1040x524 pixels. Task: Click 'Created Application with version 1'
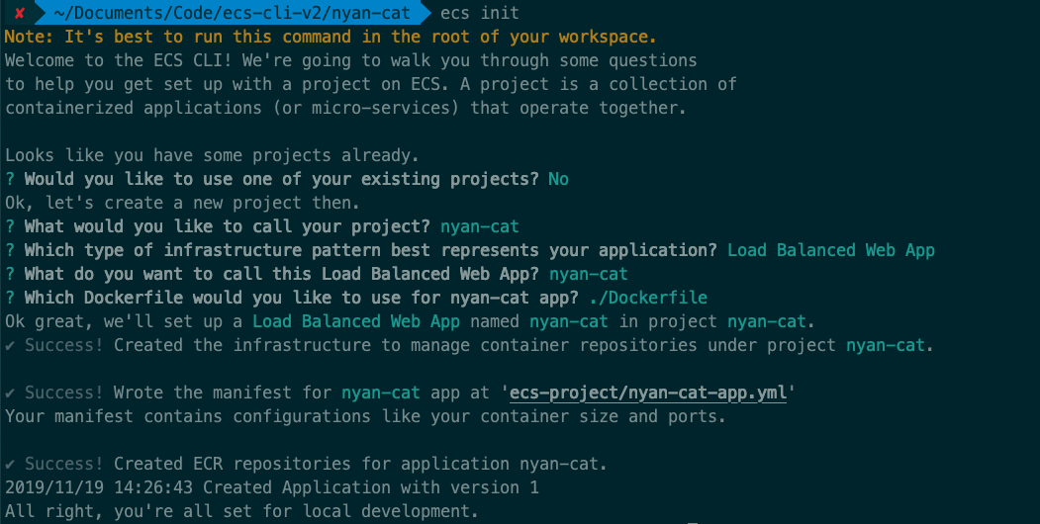point(371,487)
